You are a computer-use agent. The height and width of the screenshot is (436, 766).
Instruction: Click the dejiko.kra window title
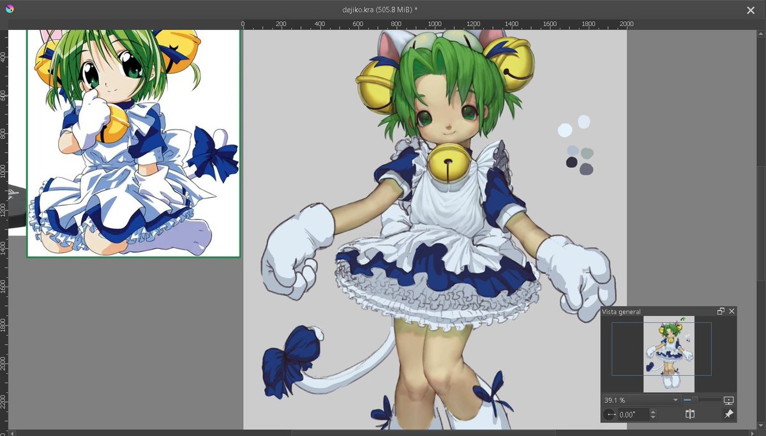pos(380,10)
